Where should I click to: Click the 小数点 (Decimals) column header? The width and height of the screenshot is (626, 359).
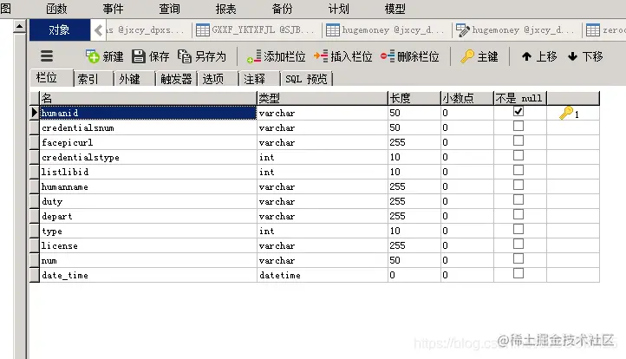(467, 98)
